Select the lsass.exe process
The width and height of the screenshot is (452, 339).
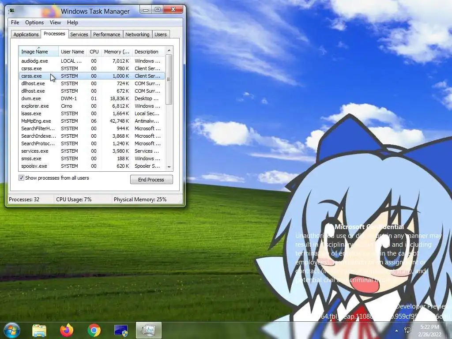pyautogui.click(x=92, y=113)
